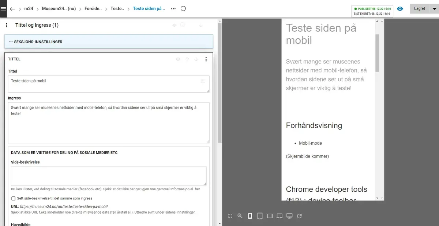Toggle visibility eye on TITTEL block
The image size is (439, 226).
tap(178, 59)
